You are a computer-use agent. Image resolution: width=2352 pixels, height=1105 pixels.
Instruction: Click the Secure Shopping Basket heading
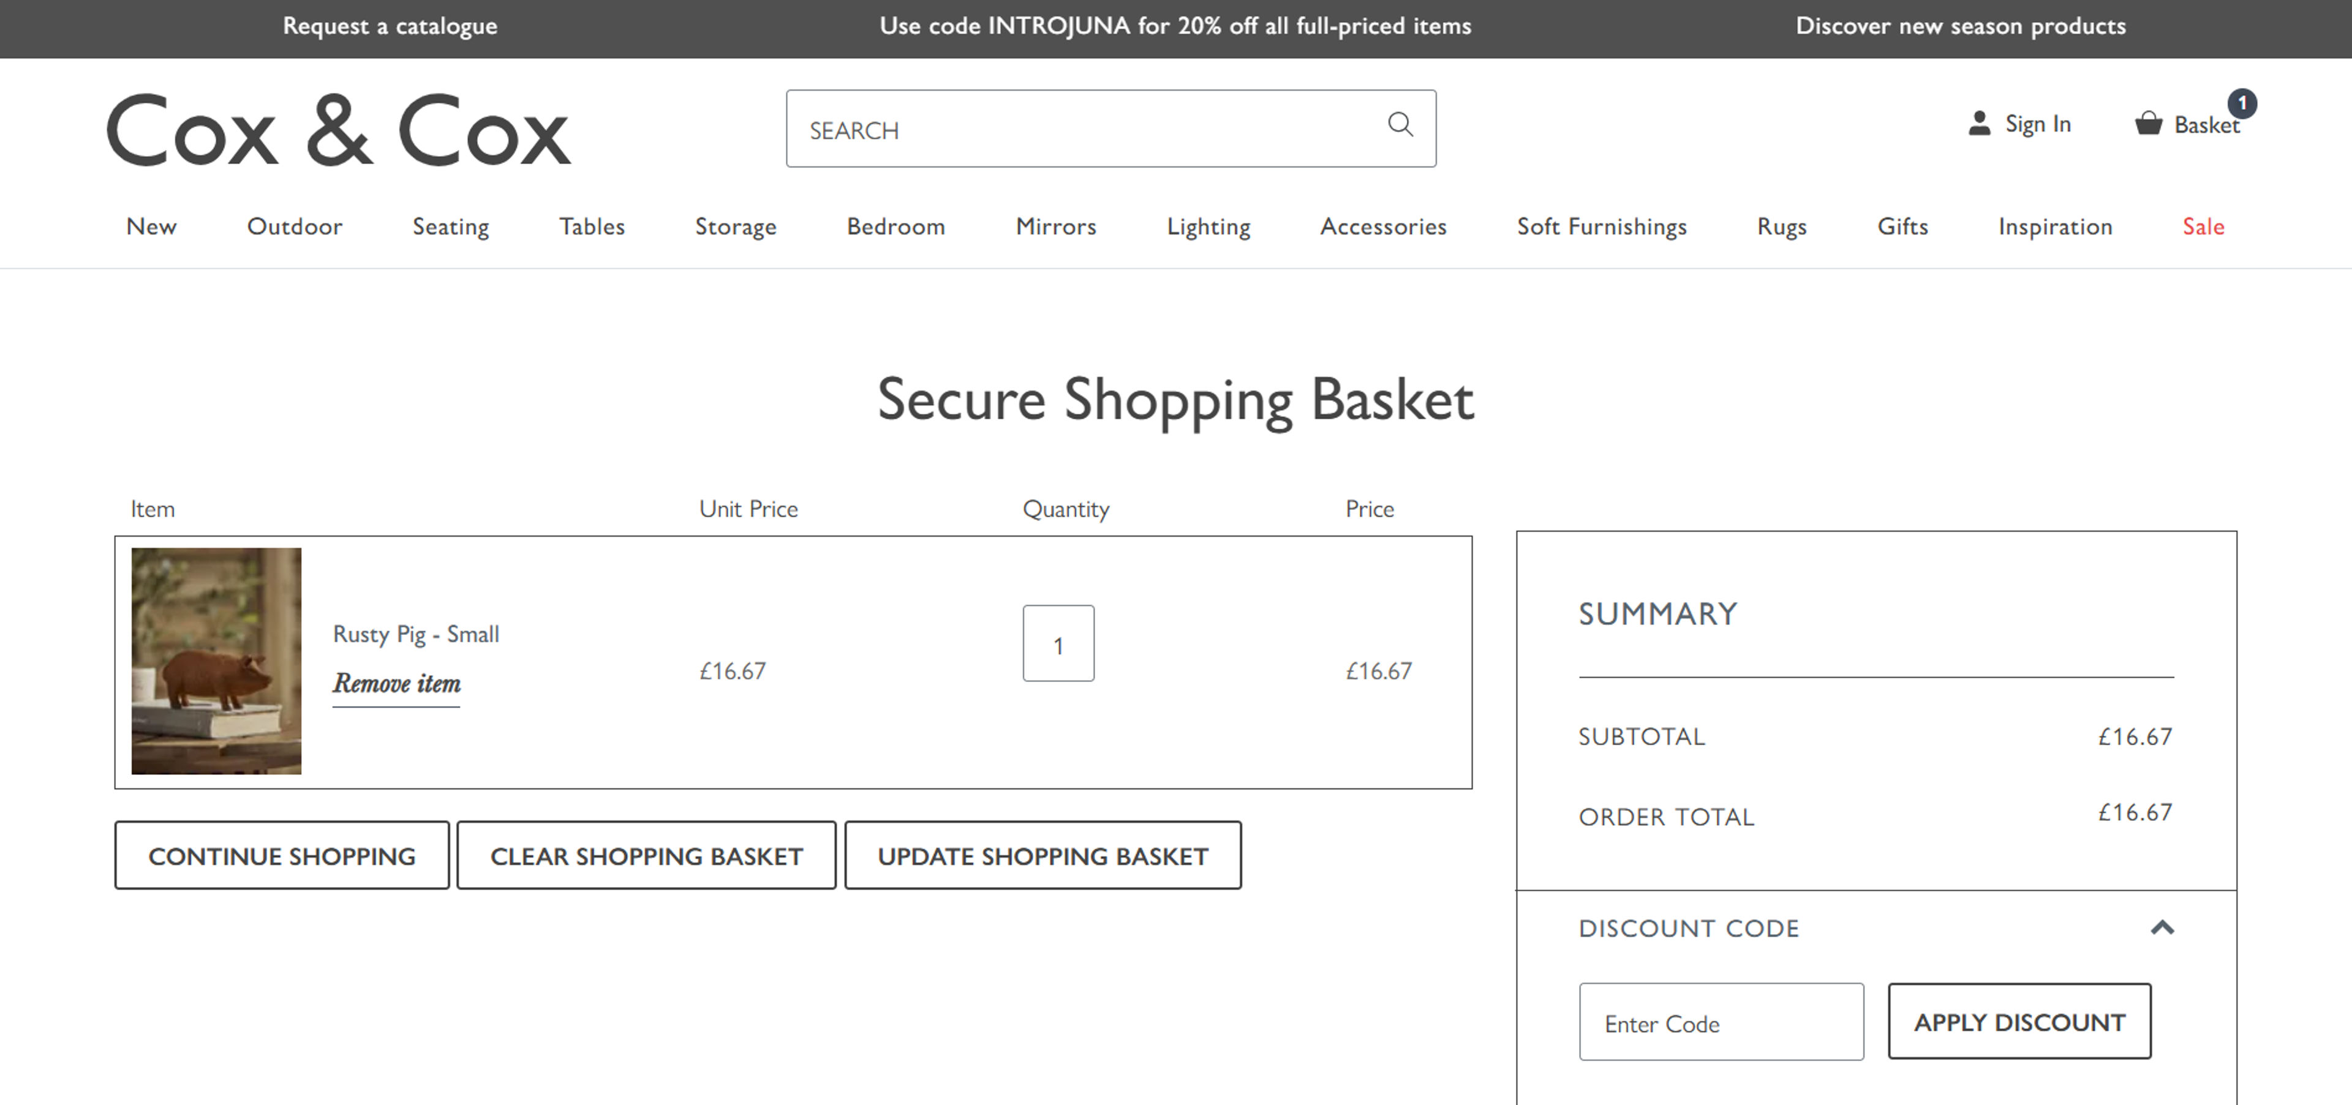pos(1175,400)
